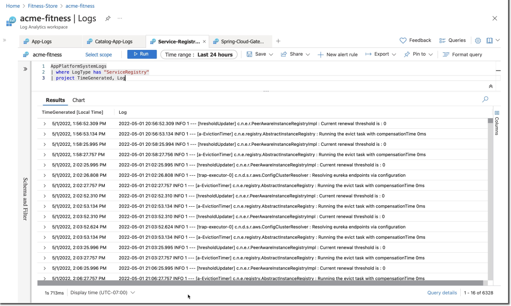Expand the dropdown beside the book icon
The height and width of the screenshot is (306, 511).
point(498,40)
